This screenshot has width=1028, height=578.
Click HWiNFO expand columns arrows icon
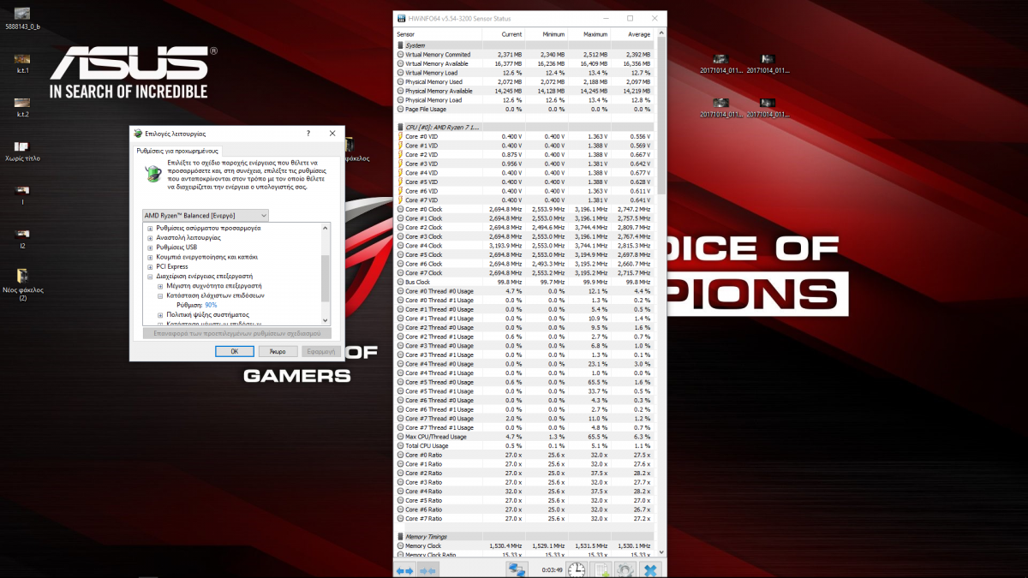[404, 569]
